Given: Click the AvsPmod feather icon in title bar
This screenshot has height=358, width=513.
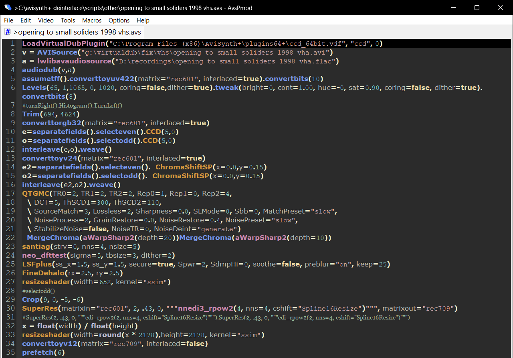Looking at the screenshot, I should point(8,8).
